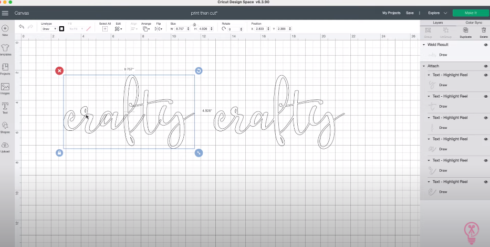Switch to the Layers tab
490x247 pixels.
click(437, 23)
